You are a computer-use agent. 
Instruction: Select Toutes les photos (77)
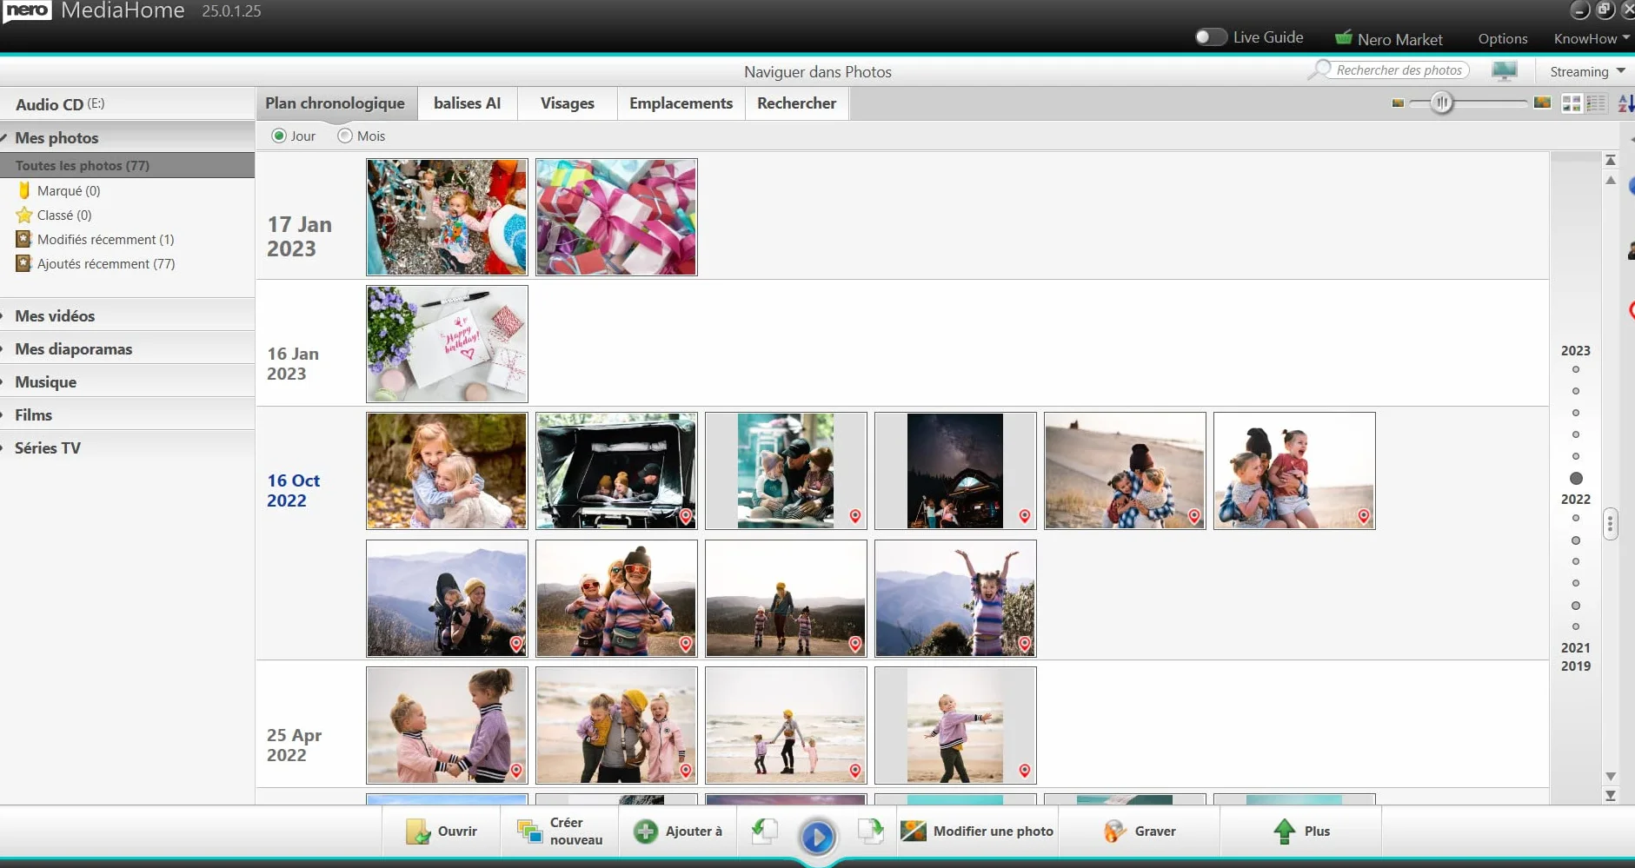pyautogui.click(x=127, y=165)
